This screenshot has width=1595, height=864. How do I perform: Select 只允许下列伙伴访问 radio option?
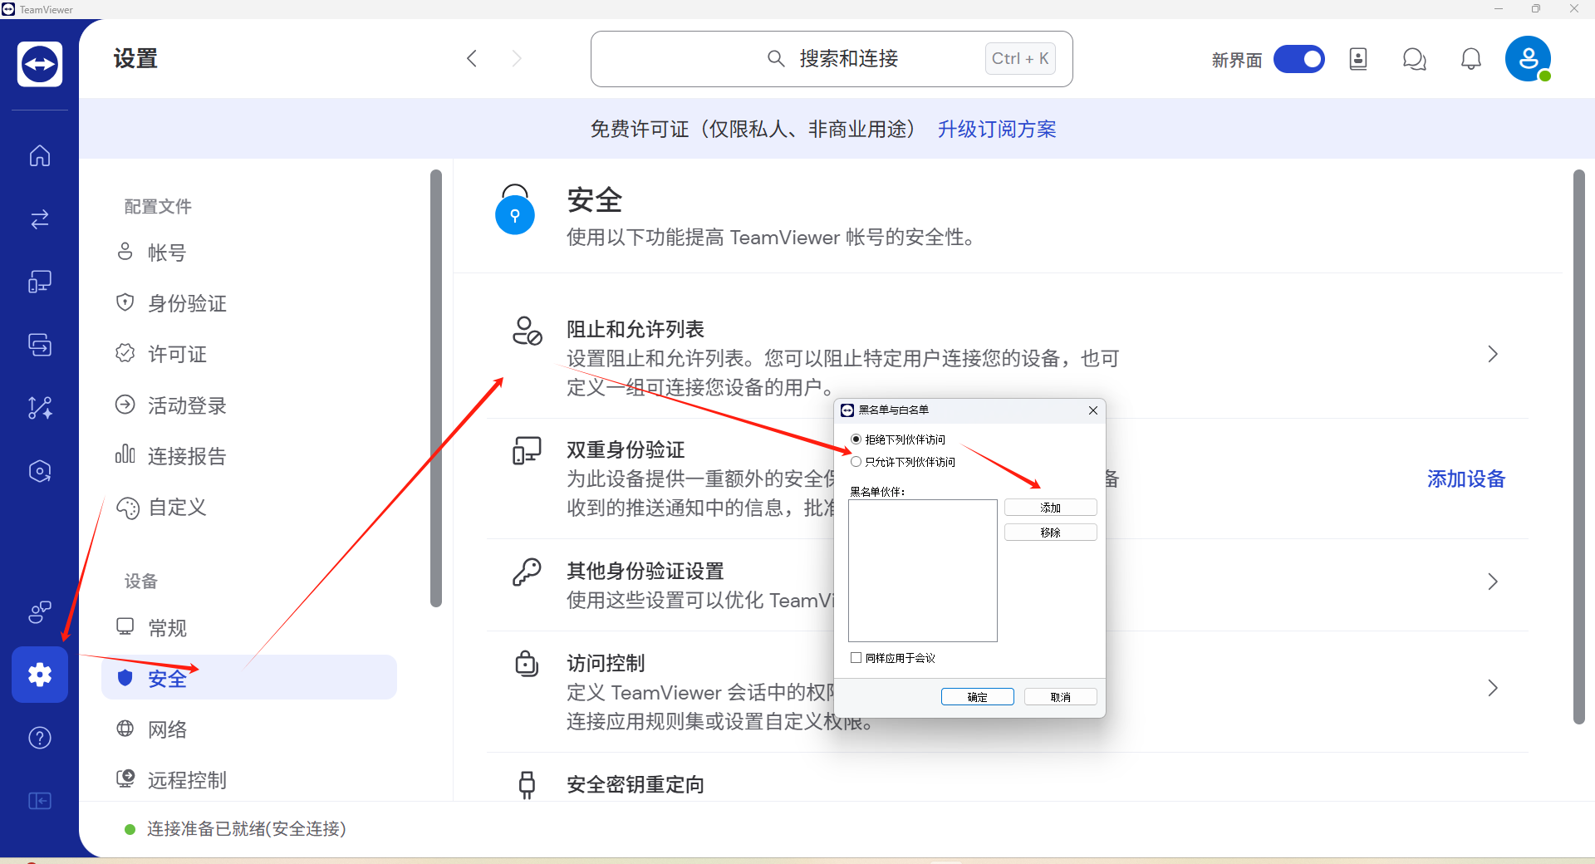(x=856, y=462)
